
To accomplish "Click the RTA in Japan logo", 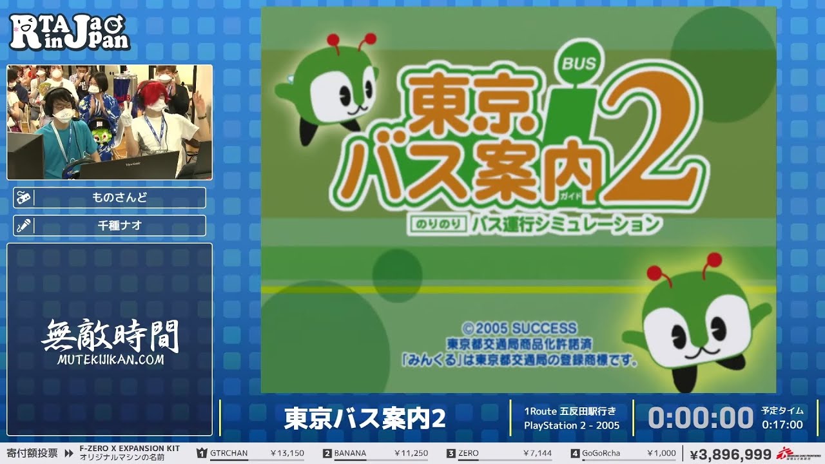I will pyautogui.click(x=70, y=32).
